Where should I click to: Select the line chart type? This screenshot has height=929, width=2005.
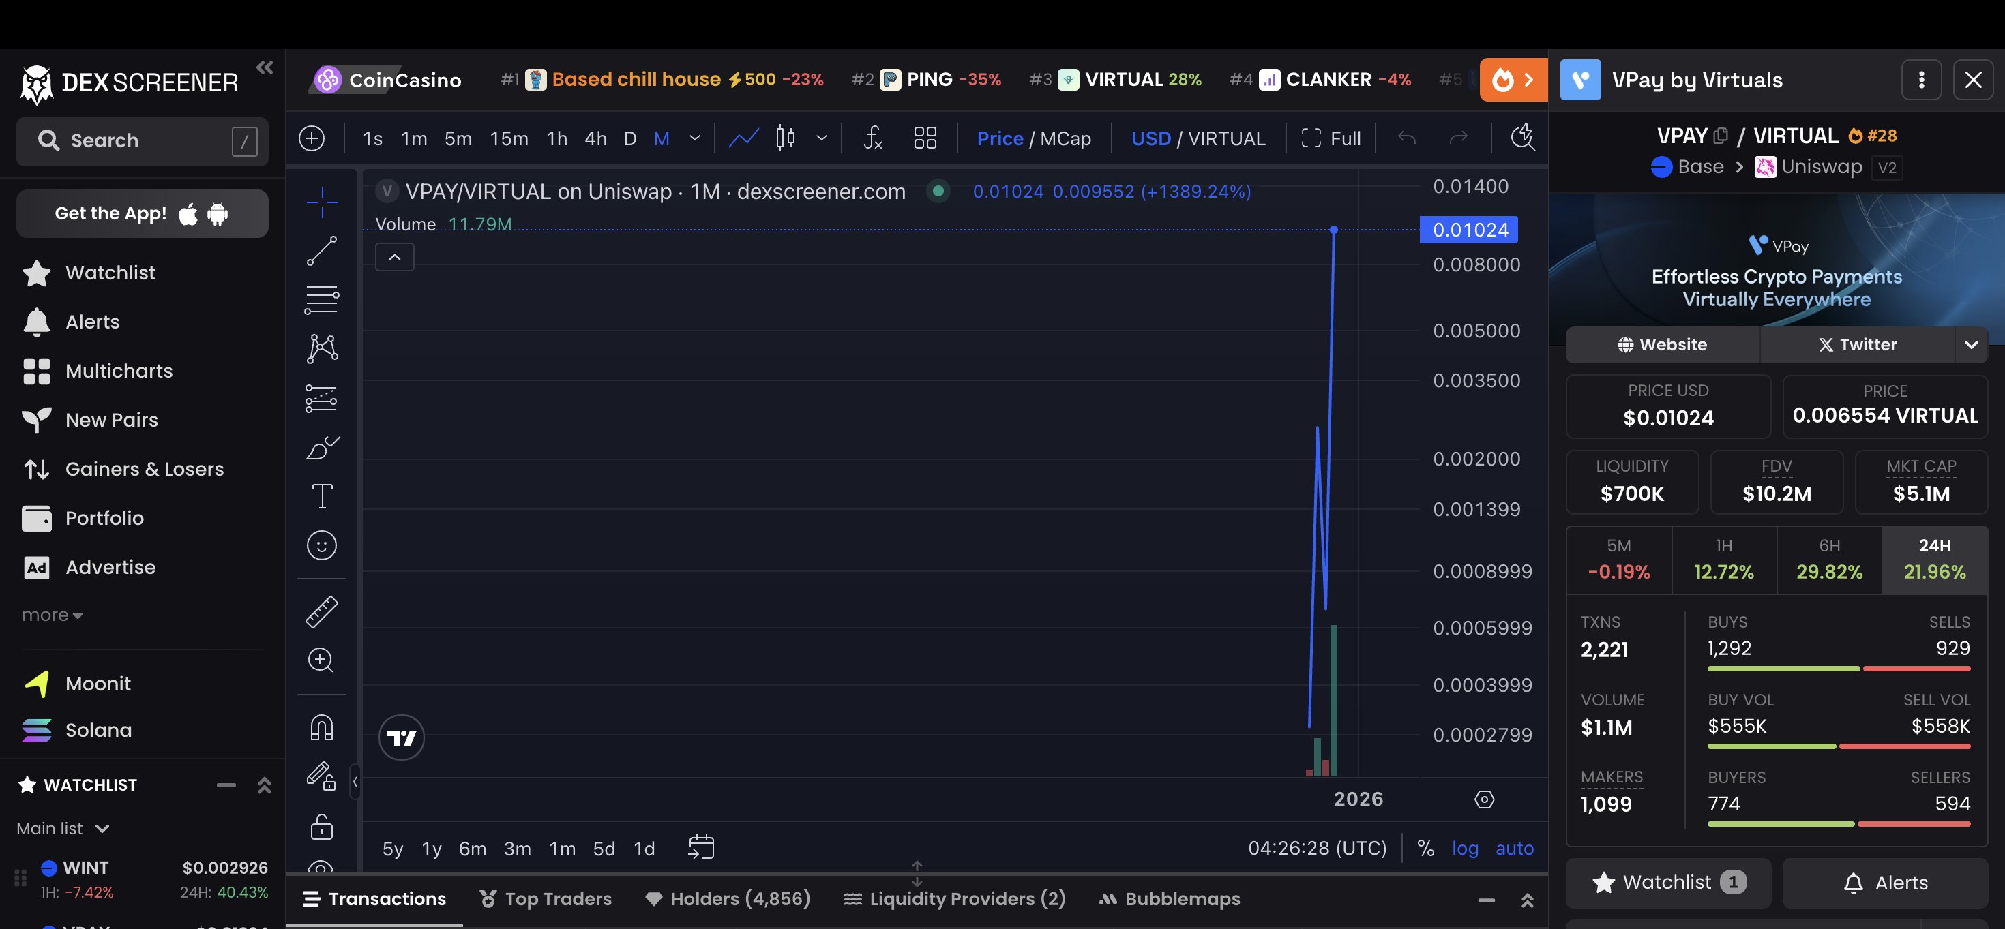pyautogui.click(x=743, y=138)
